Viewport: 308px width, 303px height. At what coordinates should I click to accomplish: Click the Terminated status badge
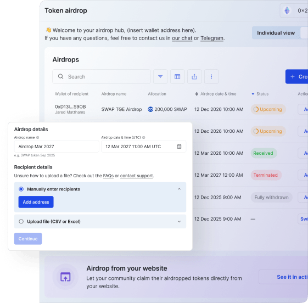click(266, 175)
